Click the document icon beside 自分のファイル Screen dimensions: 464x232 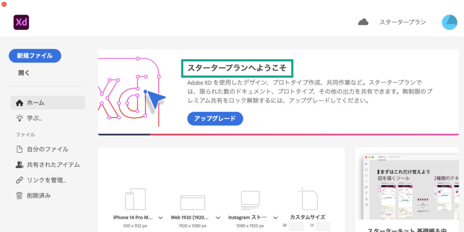tap(19, 149)
